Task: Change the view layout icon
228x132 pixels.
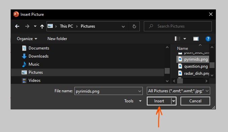Action: [177, 39]
